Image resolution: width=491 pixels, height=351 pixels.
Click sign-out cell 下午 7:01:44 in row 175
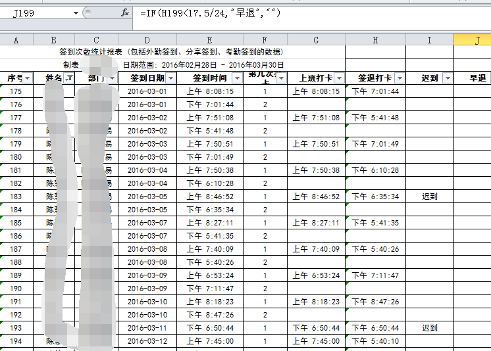[375, 91]
